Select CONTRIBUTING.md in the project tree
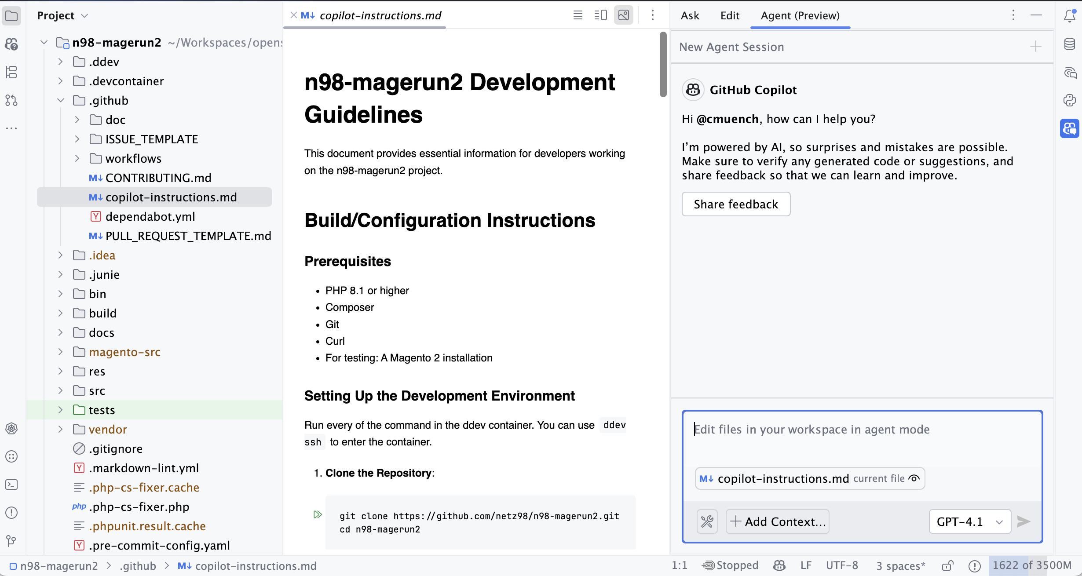Image resolution: width=1082 pixels, height=576 pixels. click(150, 178)
